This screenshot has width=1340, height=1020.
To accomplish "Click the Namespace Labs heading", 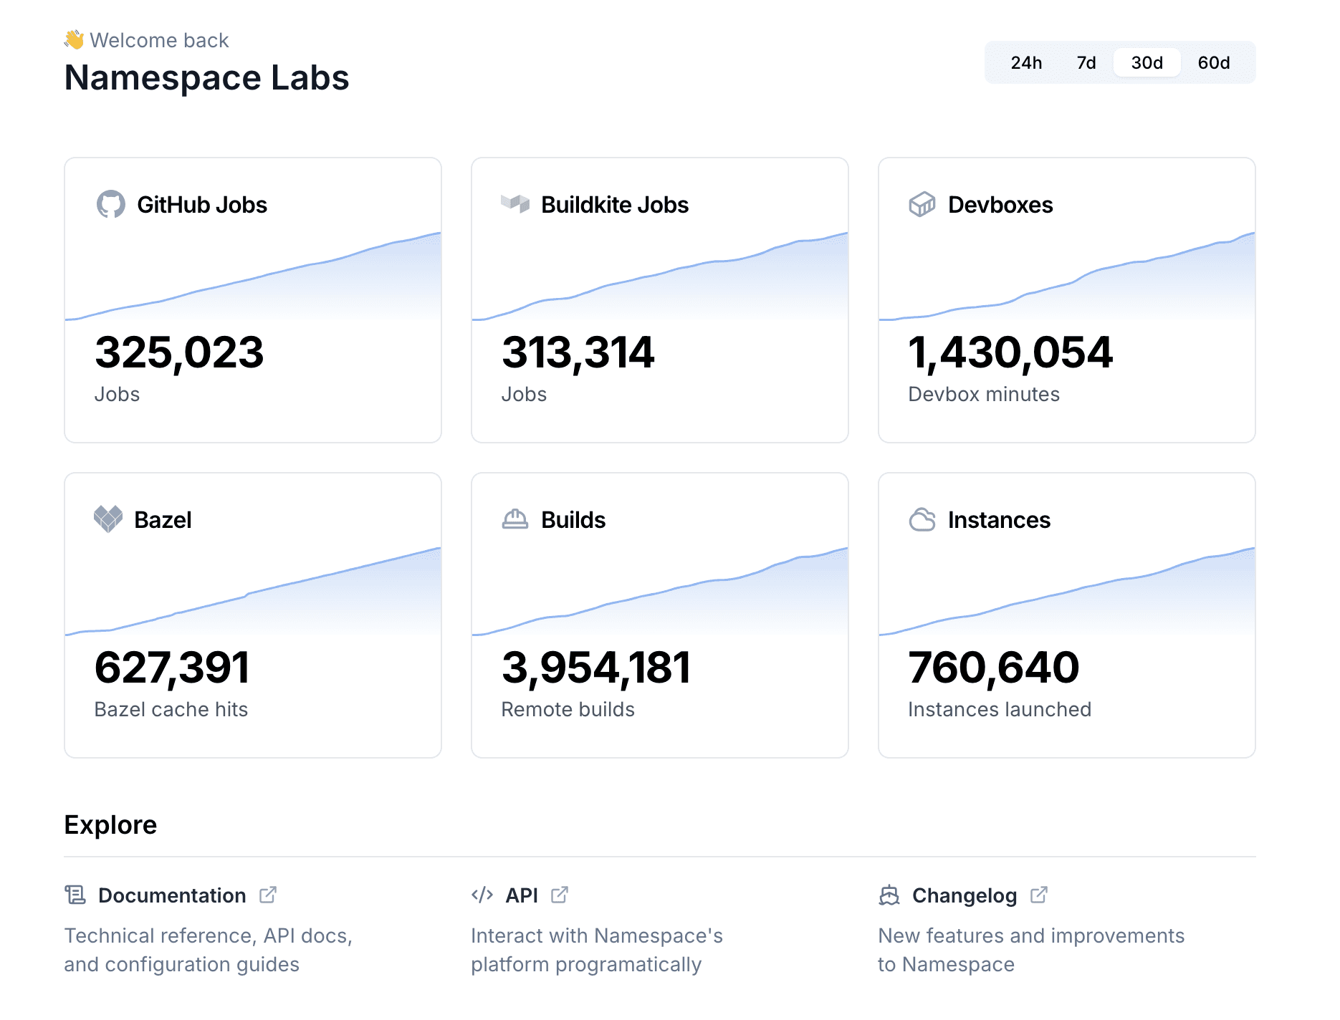I will [x=206, y=77].
